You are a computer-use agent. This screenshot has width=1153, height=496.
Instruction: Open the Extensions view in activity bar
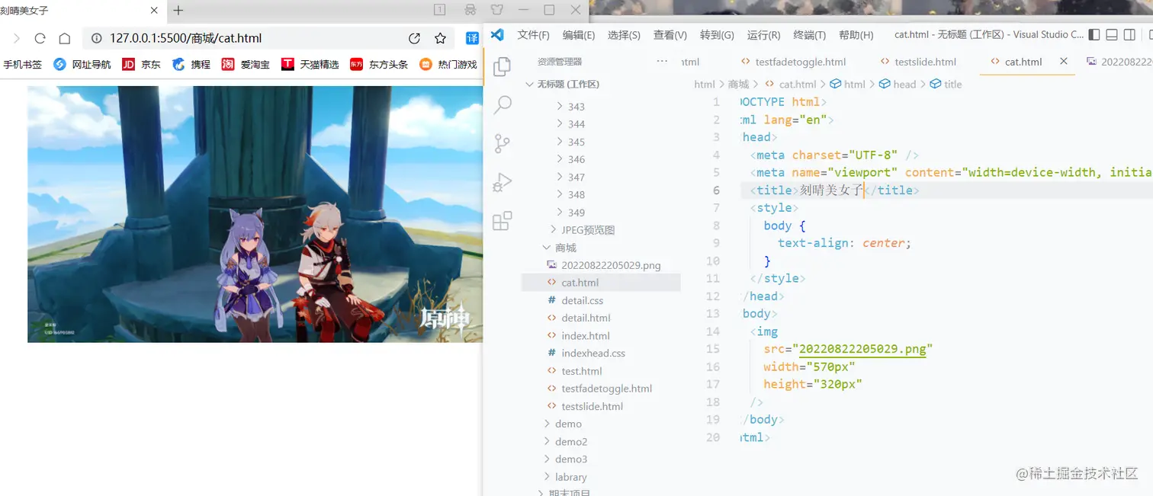click(503, 221)
